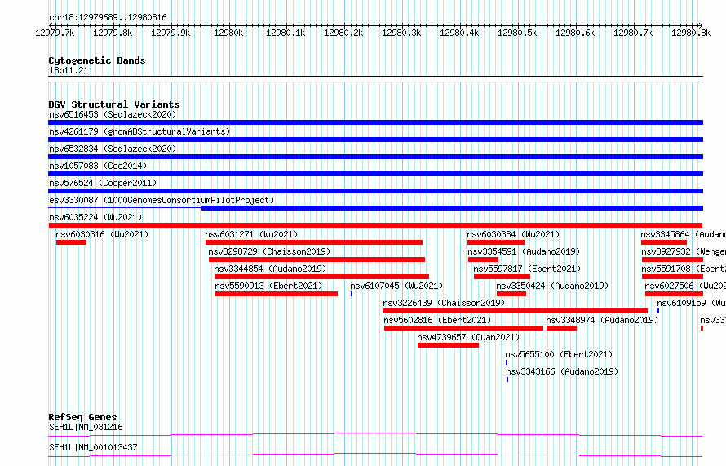Open the nsv6027506 variant label
726x466 pixels.
(685, 286)
